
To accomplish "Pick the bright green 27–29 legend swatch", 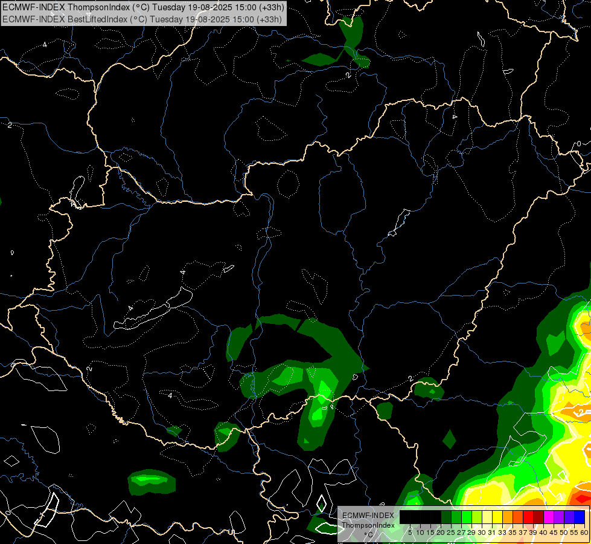I will (x=467, y=517).
